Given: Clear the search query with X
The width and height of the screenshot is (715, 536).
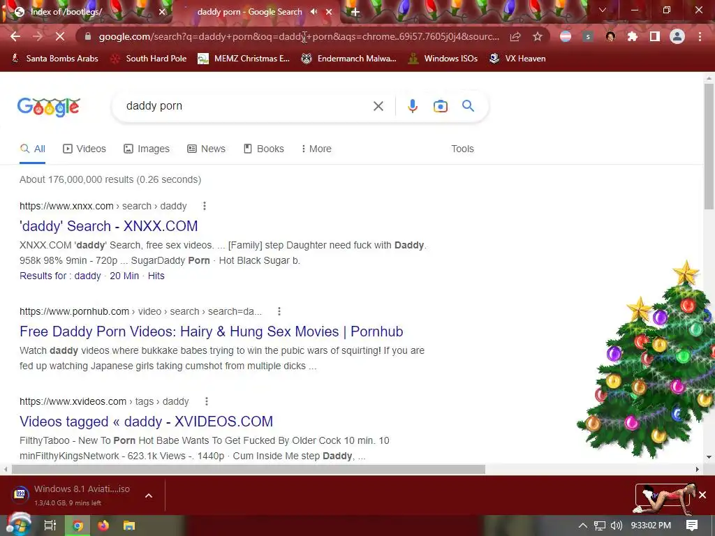Looking at the screenshot, I should pos(378,106).
